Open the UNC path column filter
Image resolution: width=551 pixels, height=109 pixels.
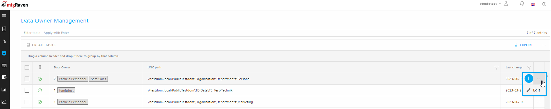[x=496, y=68]
